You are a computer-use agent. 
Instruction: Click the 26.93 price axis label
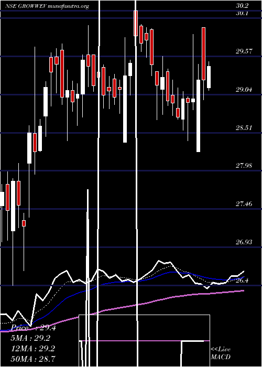[x=244, y=242]
